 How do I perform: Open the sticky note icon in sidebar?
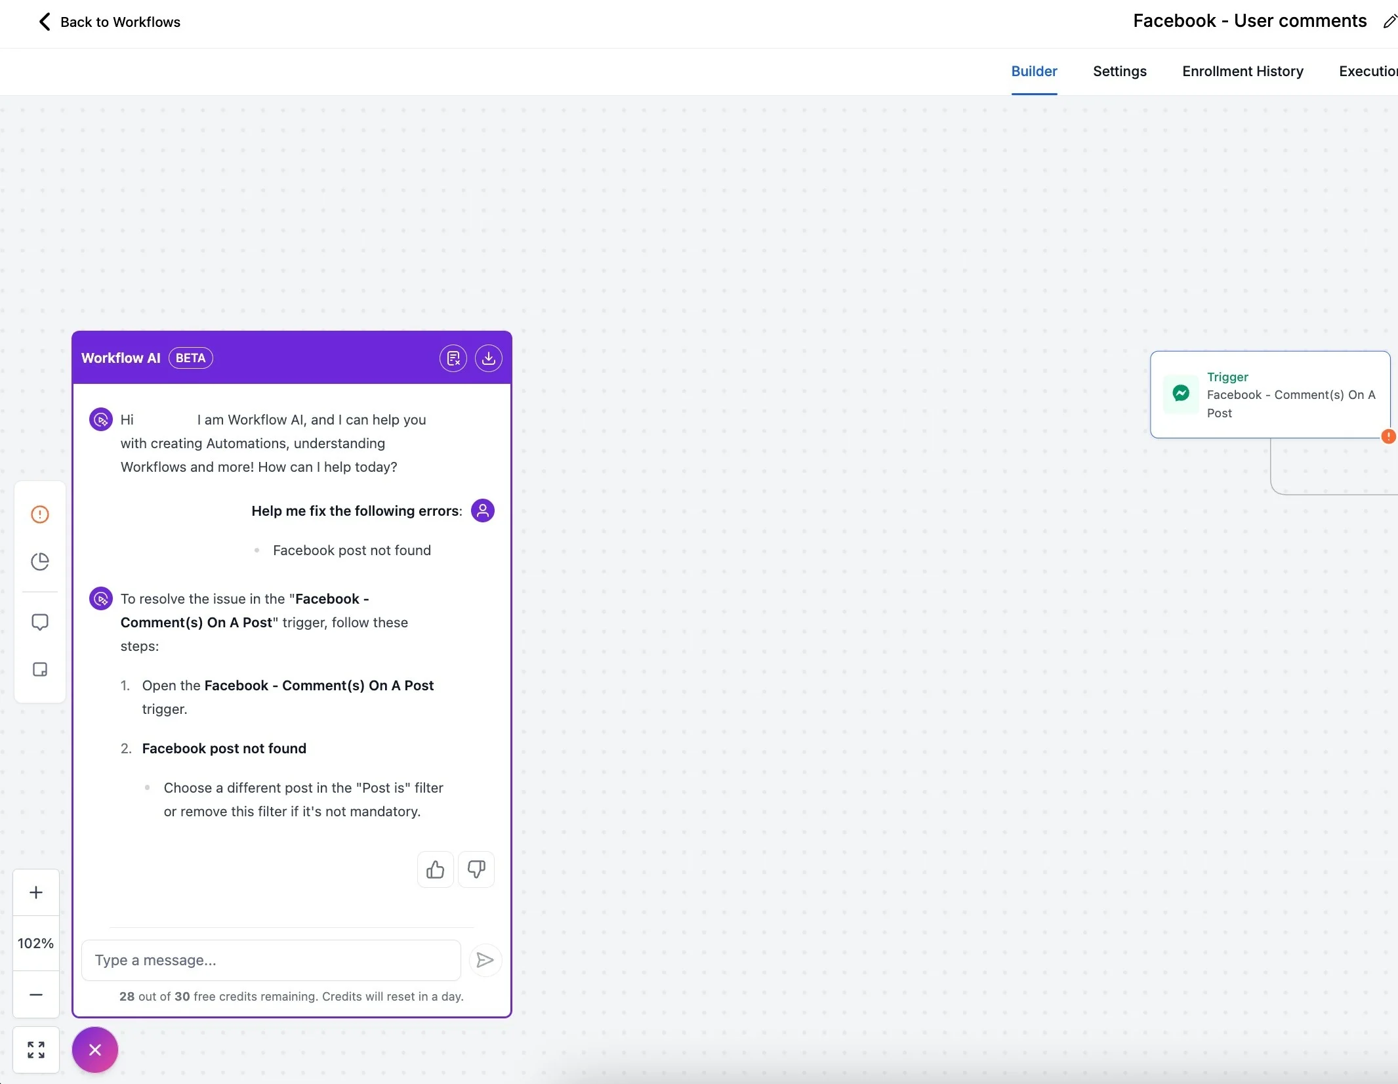40,669
